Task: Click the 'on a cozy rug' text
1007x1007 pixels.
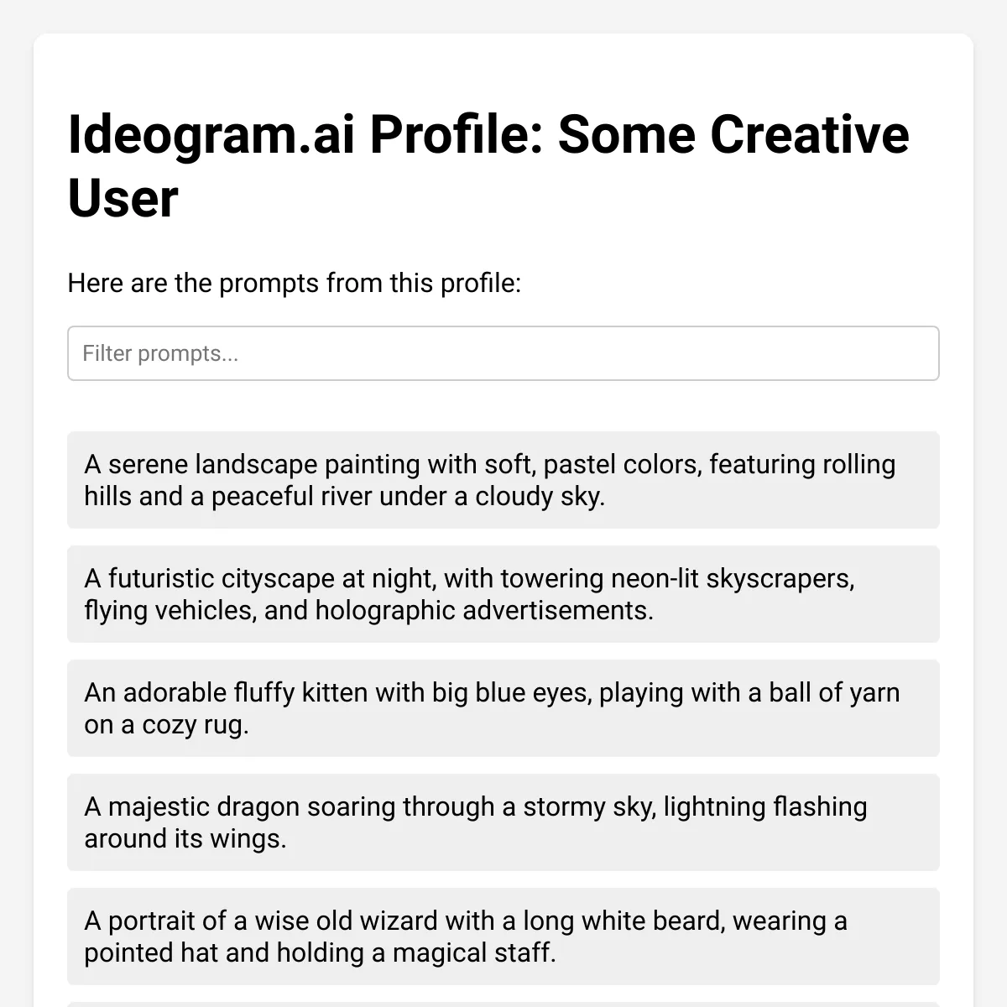Action: point(166,724)
